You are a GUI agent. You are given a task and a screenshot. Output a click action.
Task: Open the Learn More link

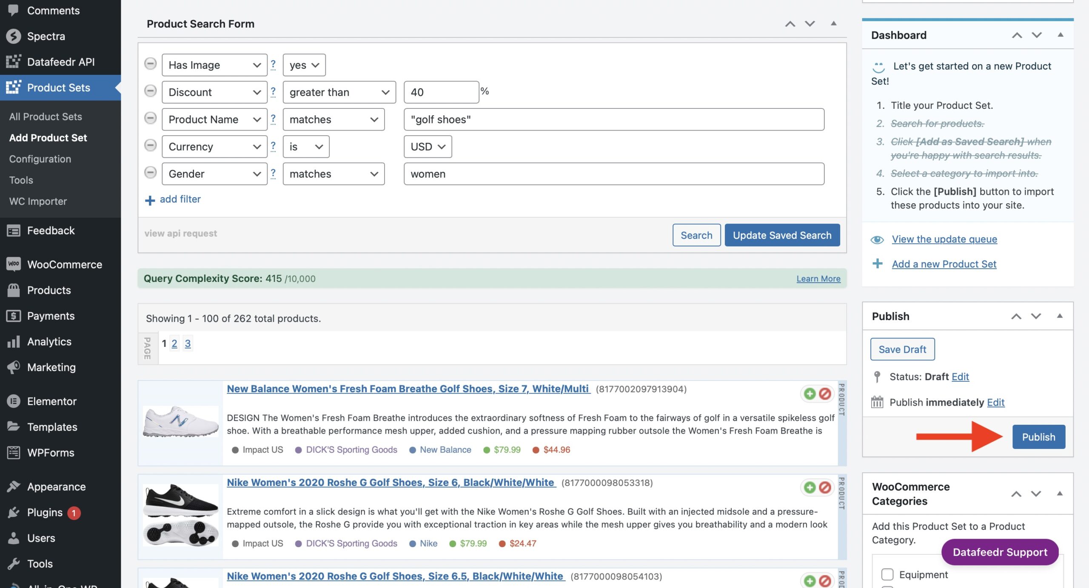[x=818, y=278]
